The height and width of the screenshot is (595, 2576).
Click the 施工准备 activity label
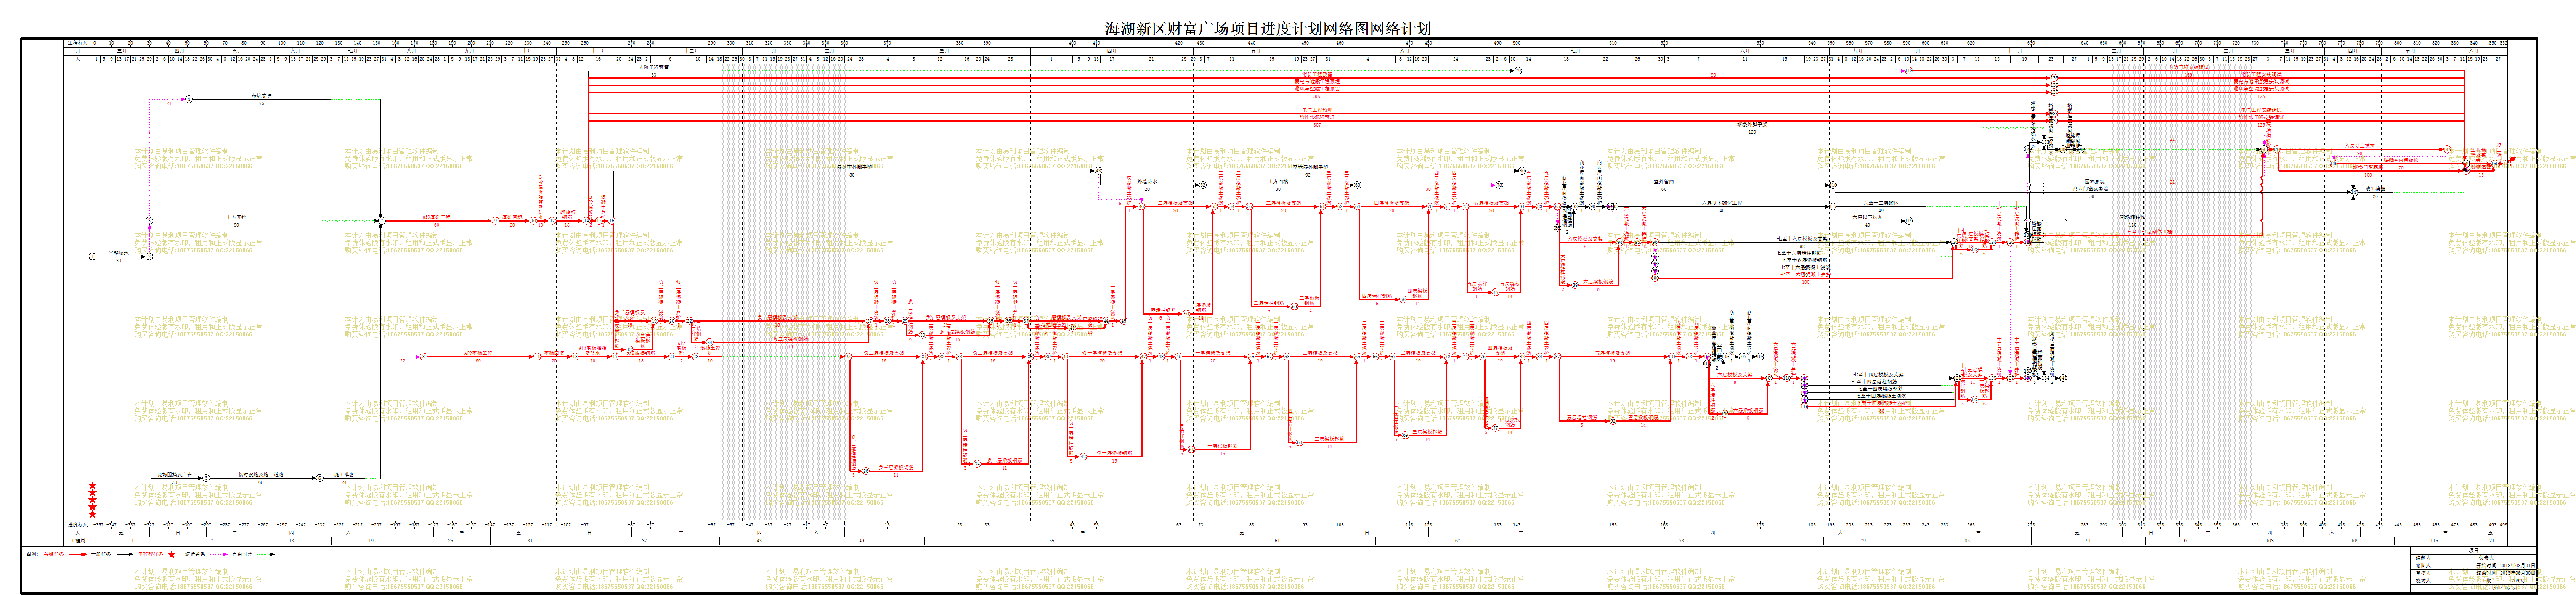point(344,475)
